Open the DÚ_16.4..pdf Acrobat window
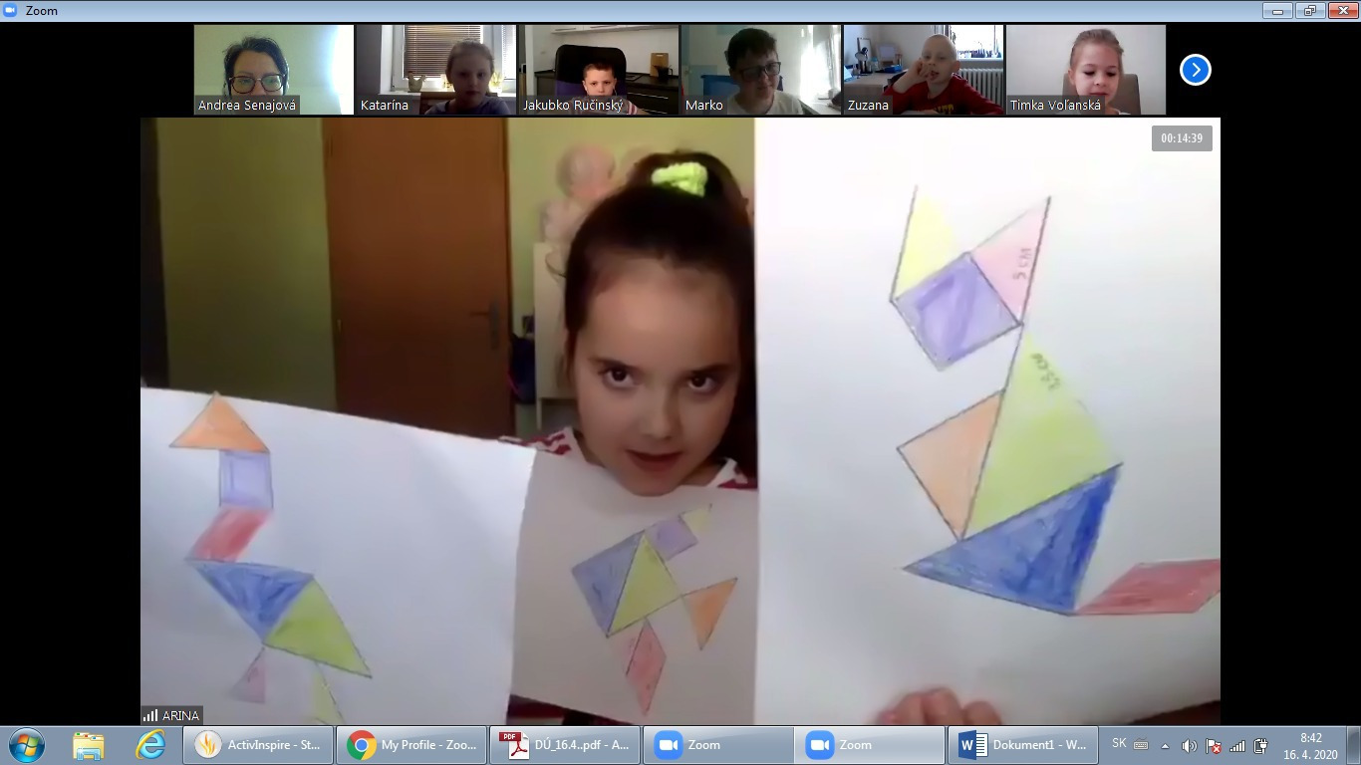 (x=564, y=745)
